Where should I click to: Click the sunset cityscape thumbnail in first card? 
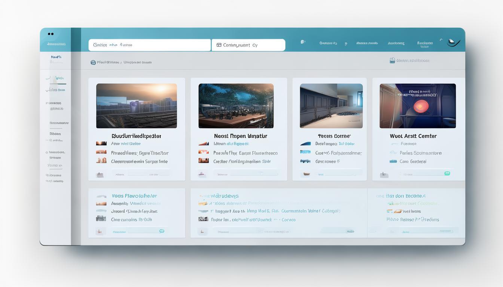pos(136,106)
